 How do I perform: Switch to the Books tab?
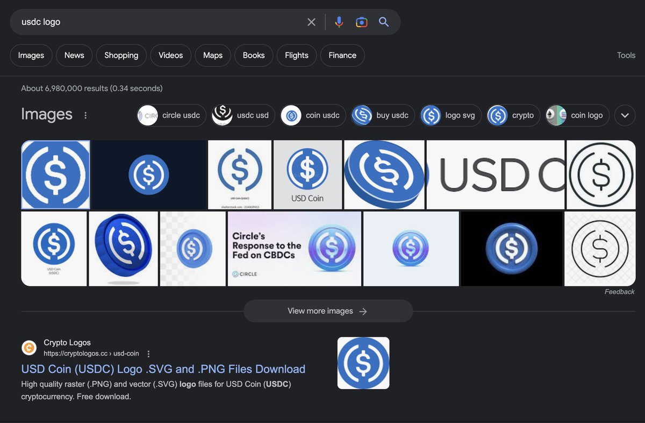pyautogui.click(x=254, y=55)
